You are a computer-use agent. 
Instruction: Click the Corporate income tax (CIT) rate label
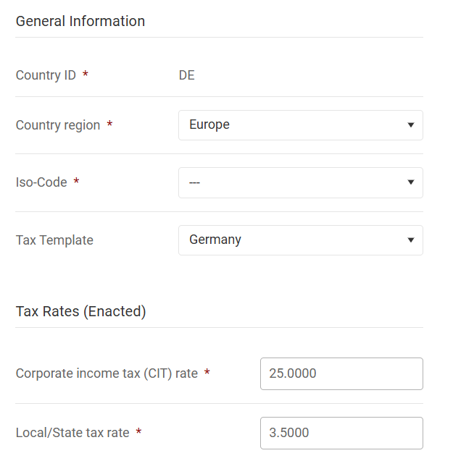point(107,373)
